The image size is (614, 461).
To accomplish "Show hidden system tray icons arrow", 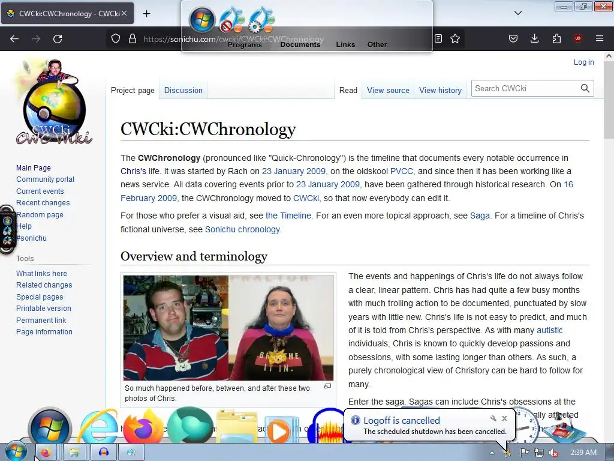I will [x=492, y=453].
